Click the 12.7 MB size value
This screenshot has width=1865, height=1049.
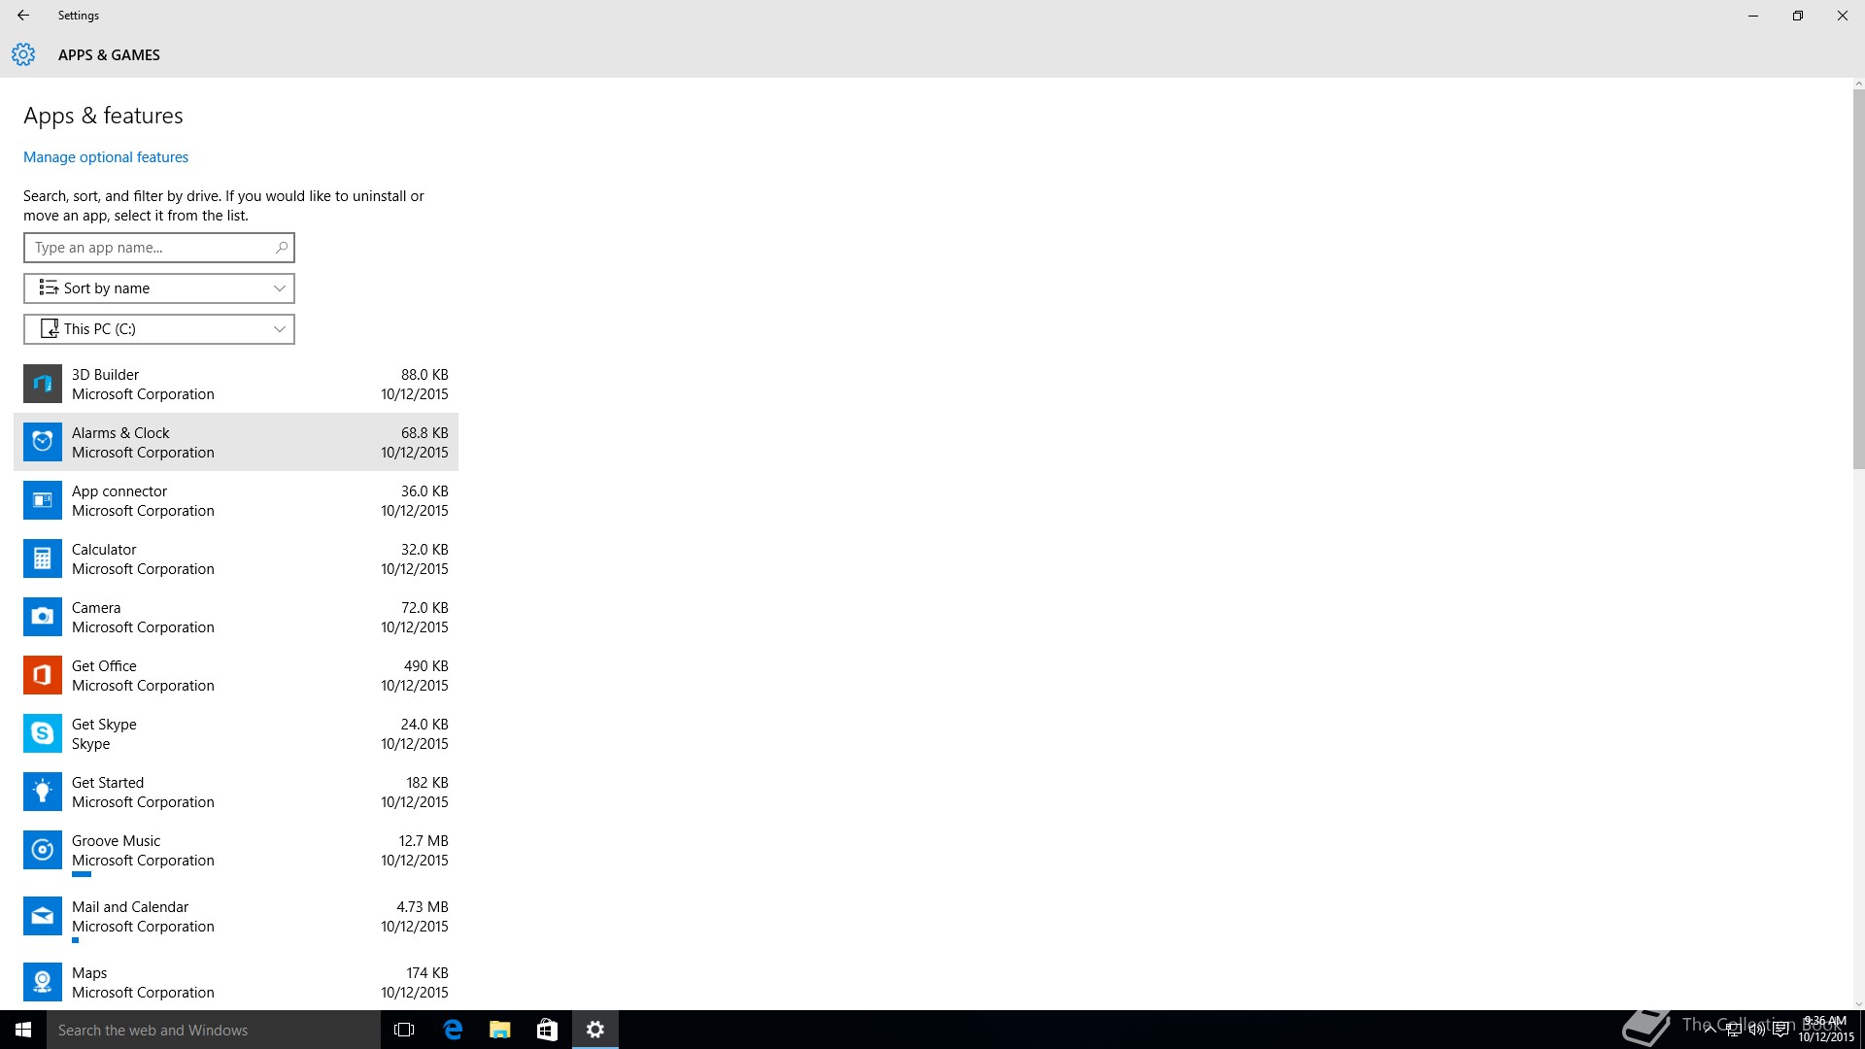424,841
